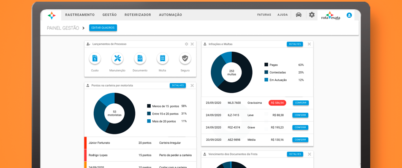
Task: Open gear settings of Lançamentos de Processo
Action: point(186,44)
